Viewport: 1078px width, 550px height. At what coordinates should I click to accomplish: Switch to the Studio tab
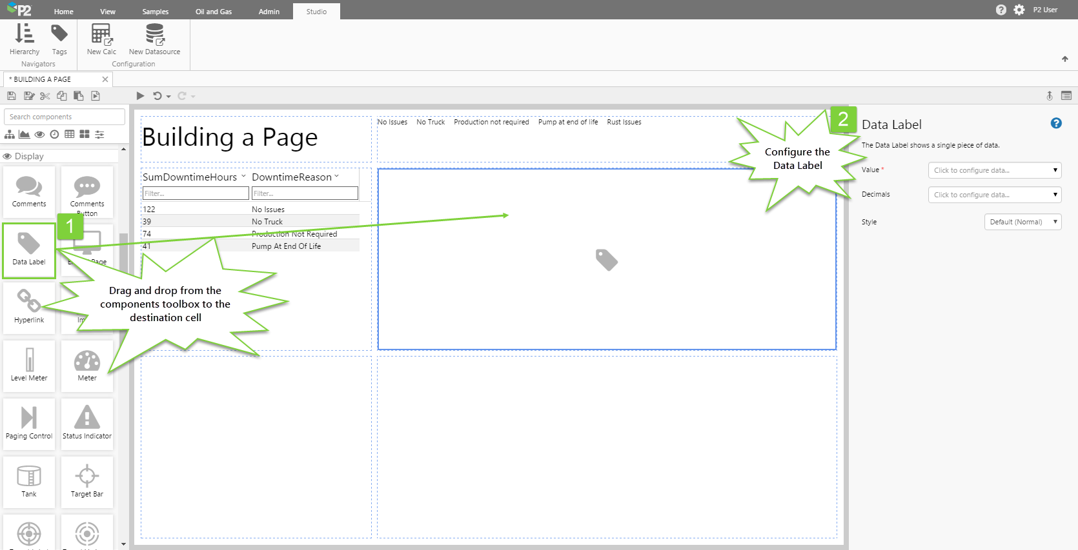tap(316, 12)
